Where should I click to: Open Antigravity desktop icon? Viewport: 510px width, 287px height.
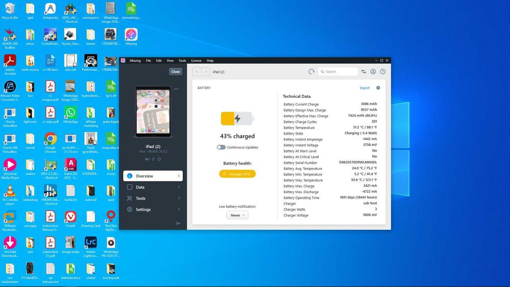pos(50,11)
